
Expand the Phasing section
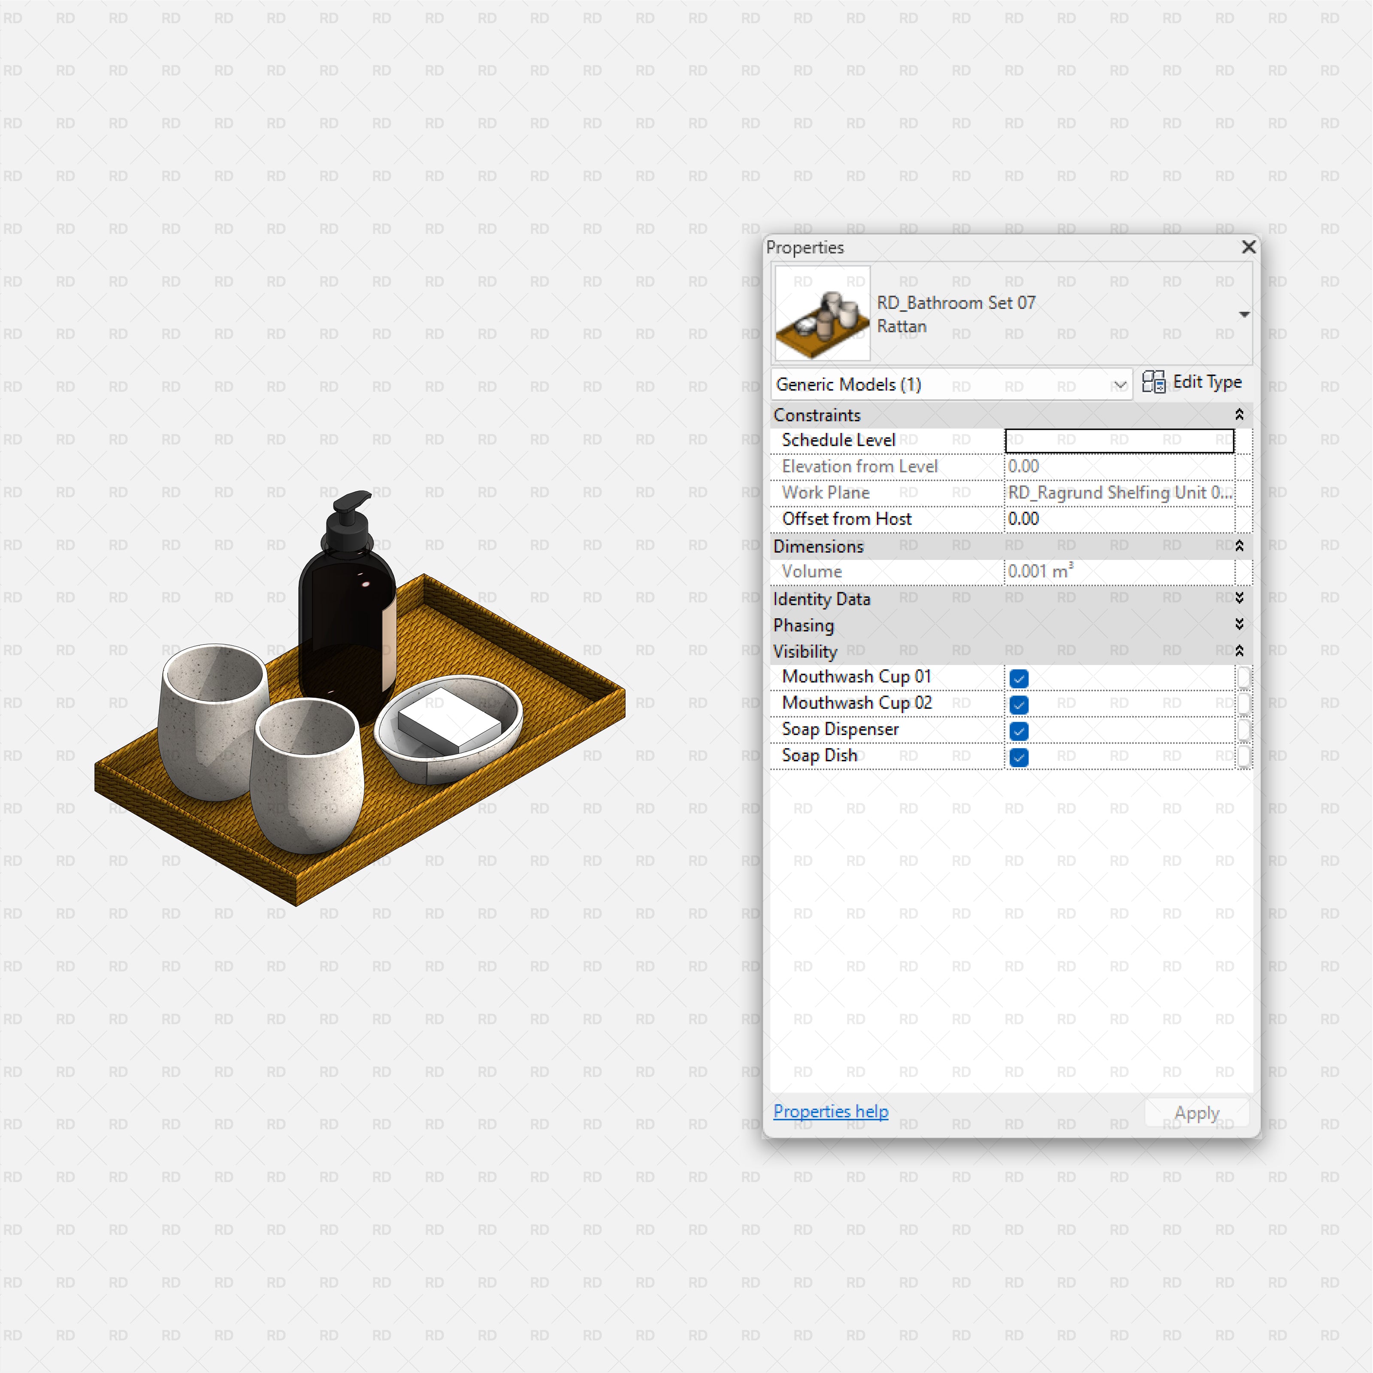click(x=1239, y=625)
